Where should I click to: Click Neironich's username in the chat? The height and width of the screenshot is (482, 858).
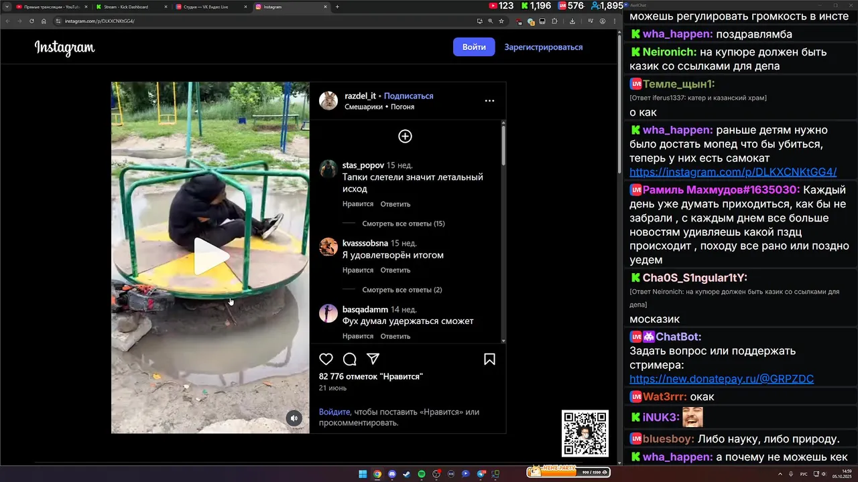click(668, 52)
